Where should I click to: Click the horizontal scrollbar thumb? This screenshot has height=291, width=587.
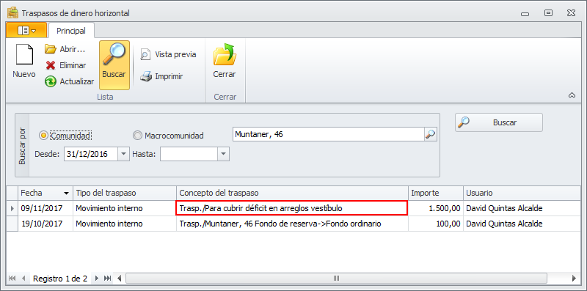pyautogui.click(x=336, y=279)
